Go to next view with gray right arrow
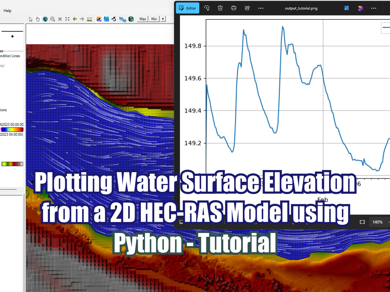 pos(82,19)
